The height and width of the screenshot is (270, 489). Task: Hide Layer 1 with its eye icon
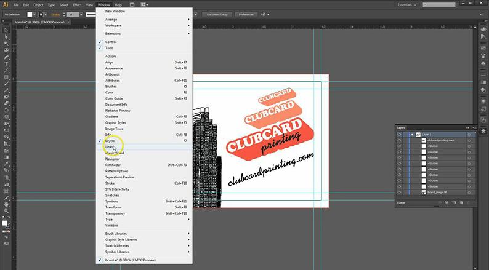(399, 135)
